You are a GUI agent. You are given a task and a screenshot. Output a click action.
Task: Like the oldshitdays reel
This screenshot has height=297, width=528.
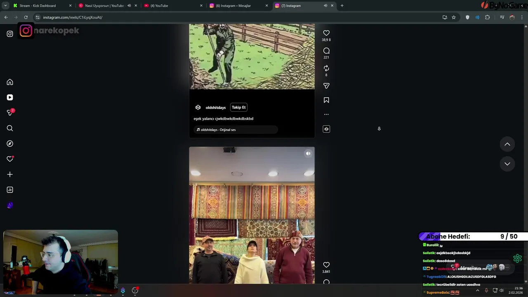[x=326, y=33]
